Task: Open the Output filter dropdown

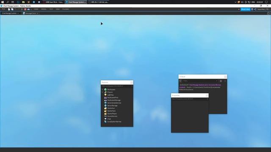Action: click(216, 81)
